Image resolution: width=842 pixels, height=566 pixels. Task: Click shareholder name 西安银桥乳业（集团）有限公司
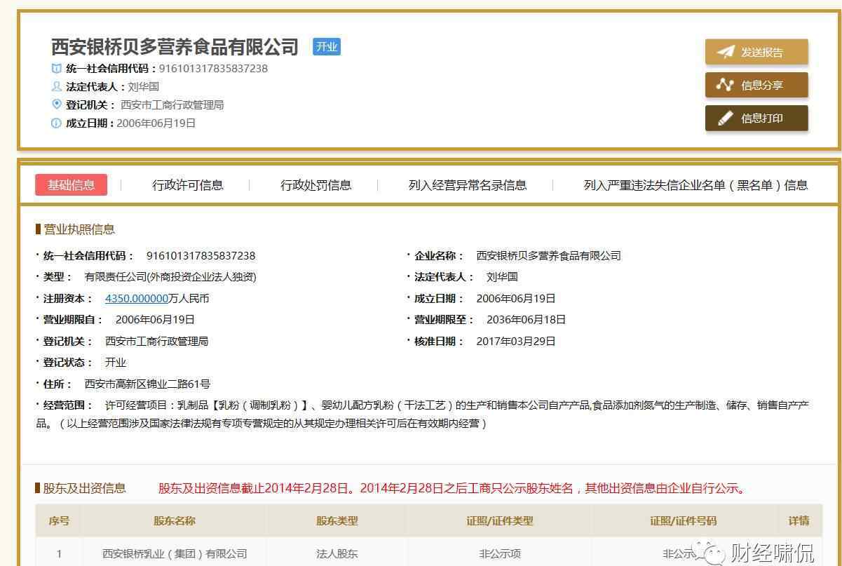click(175, 554)
